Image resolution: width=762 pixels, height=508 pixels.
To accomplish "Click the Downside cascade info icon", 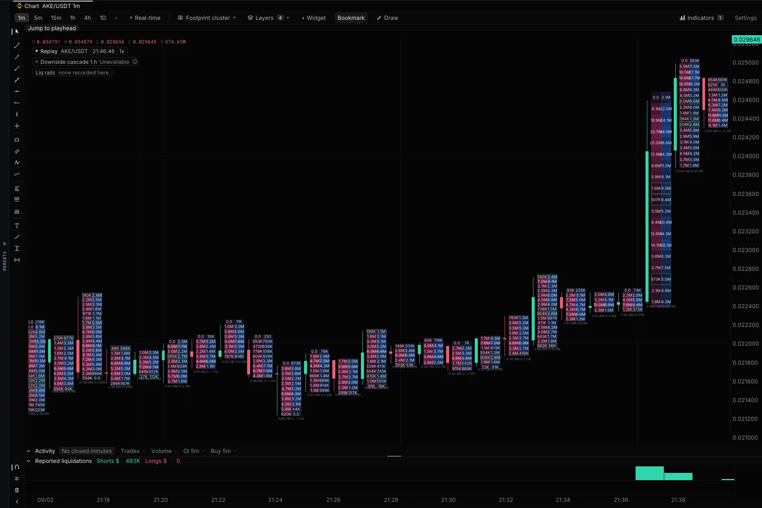I will click(135, 62).
